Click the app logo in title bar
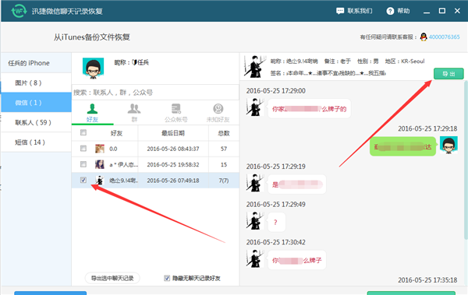 [19, 11]
